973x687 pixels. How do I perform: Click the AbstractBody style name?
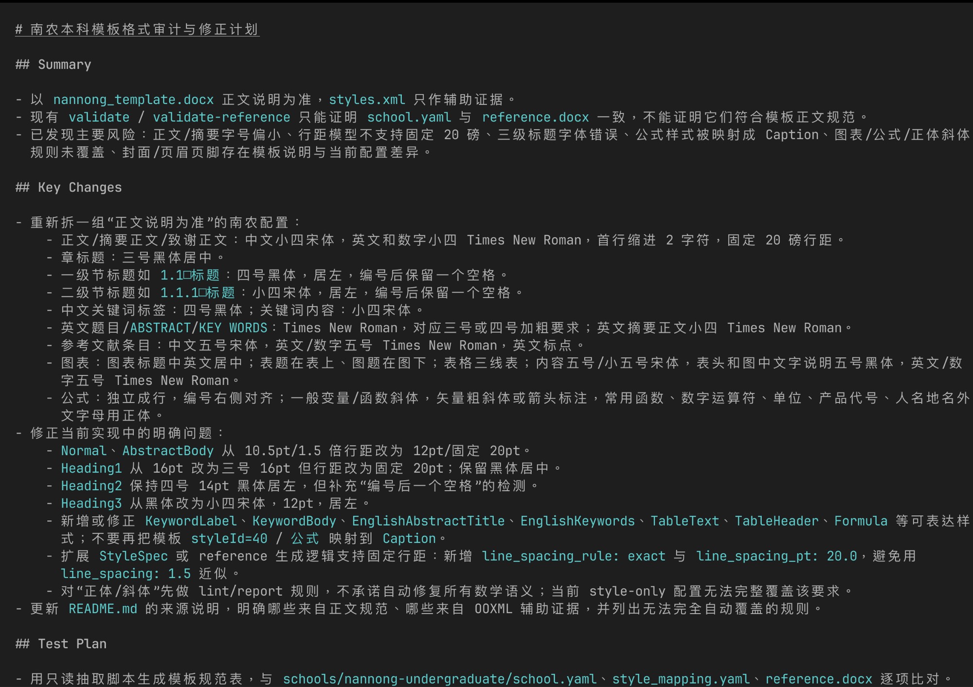(x=168, y=451)
